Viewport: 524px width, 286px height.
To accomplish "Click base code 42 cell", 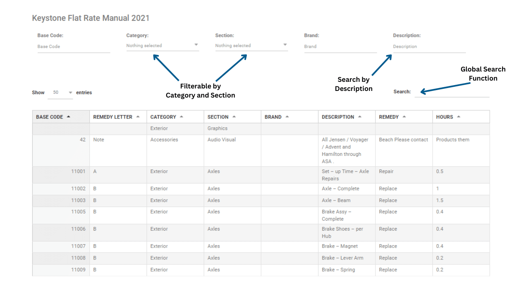I will click(61, 150).
